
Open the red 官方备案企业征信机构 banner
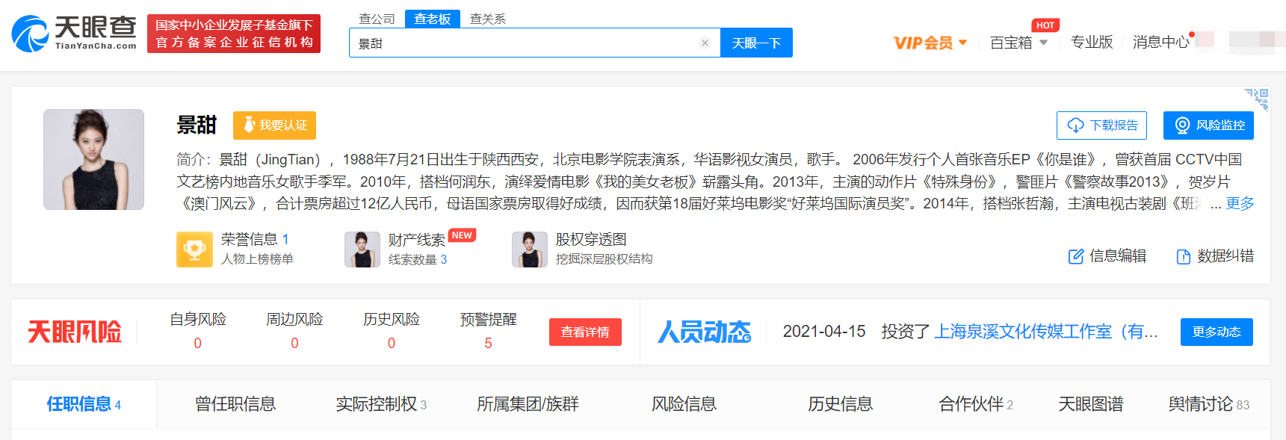[x=234, y=34]
